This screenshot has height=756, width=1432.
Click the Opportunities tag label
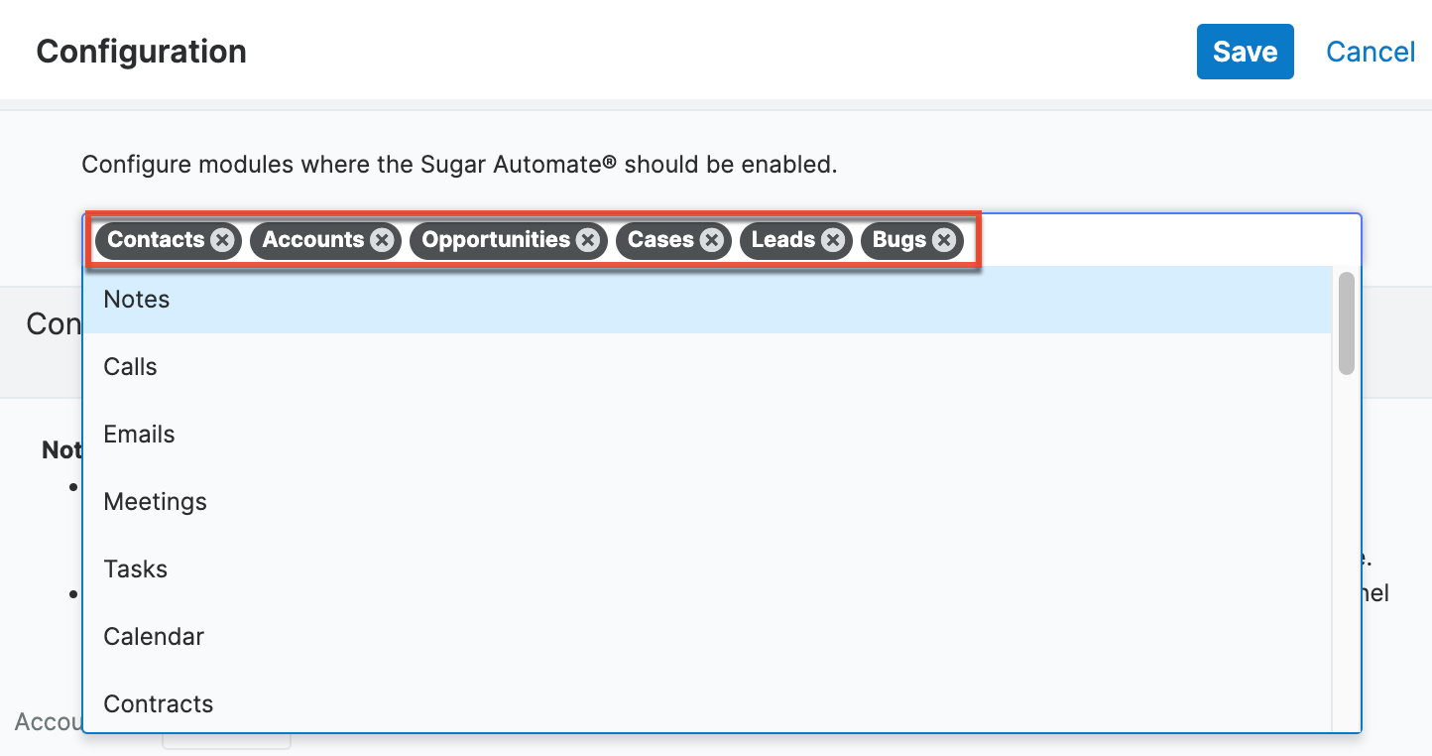click(x=496, y=240)
